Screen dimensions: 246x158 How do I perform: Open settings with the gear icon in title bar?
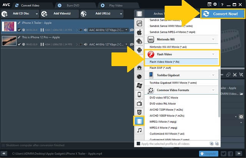(x=215, y=4)
